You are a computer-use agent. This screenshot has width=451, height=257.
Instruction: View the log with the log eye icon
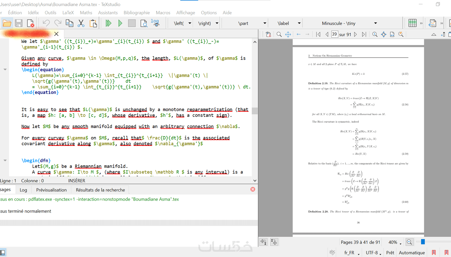tap(155, 23)
